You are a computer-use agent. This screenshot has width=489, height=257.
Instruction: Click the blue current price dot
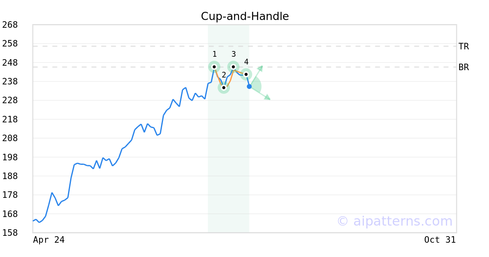(249, 86)
